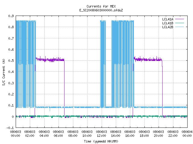Click the 0.9 y-axis tick label
This screenshot has width=193, height=144.
[11, 16]
